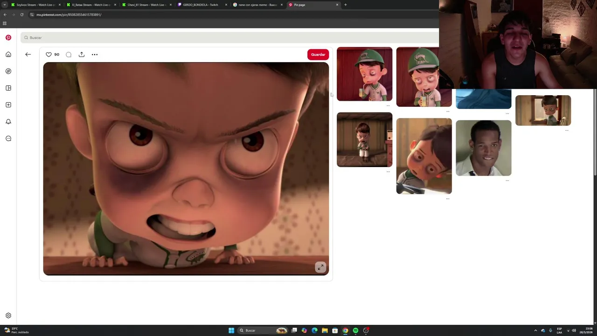The width and height of the screenshot is (597, 336).
Task: Click the Guardar save button
Action: [x=318, y=55]
